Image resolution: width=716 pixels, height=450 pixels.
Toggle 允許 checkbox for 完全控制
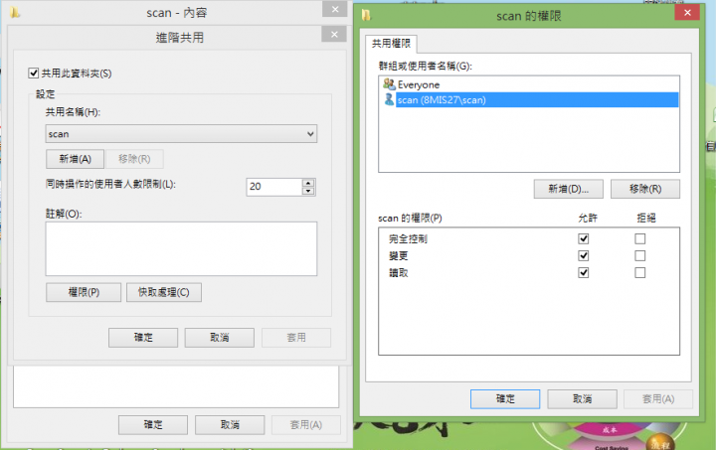click(583, 238)
